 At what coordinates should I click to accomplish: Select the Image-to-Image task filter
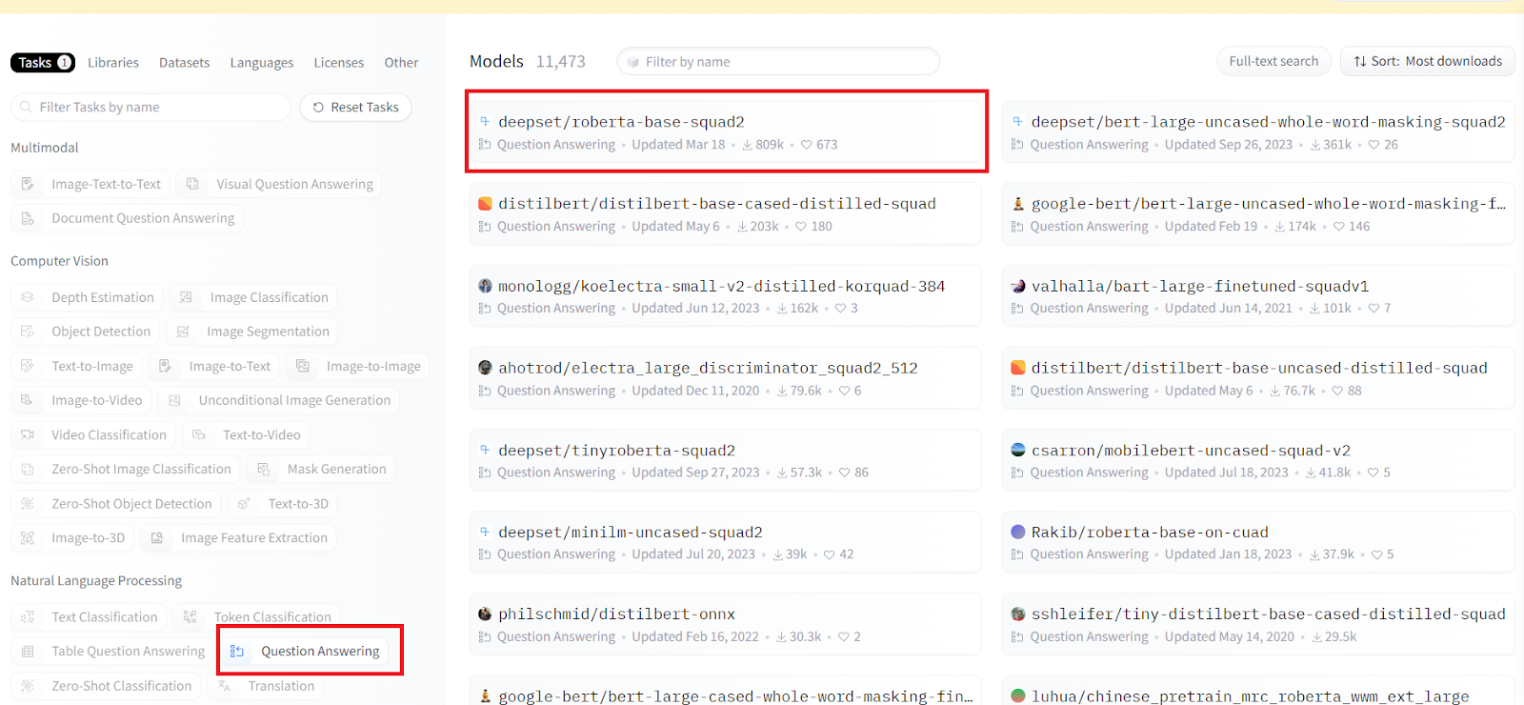(358, 366)
